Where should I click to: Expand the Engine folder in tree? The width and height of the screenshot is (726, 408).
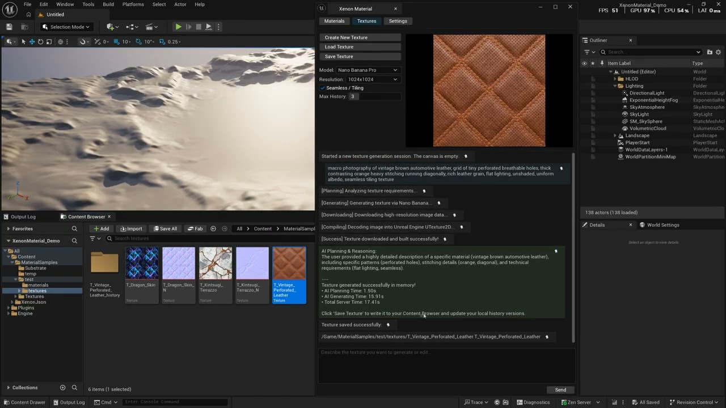(9, 313)
